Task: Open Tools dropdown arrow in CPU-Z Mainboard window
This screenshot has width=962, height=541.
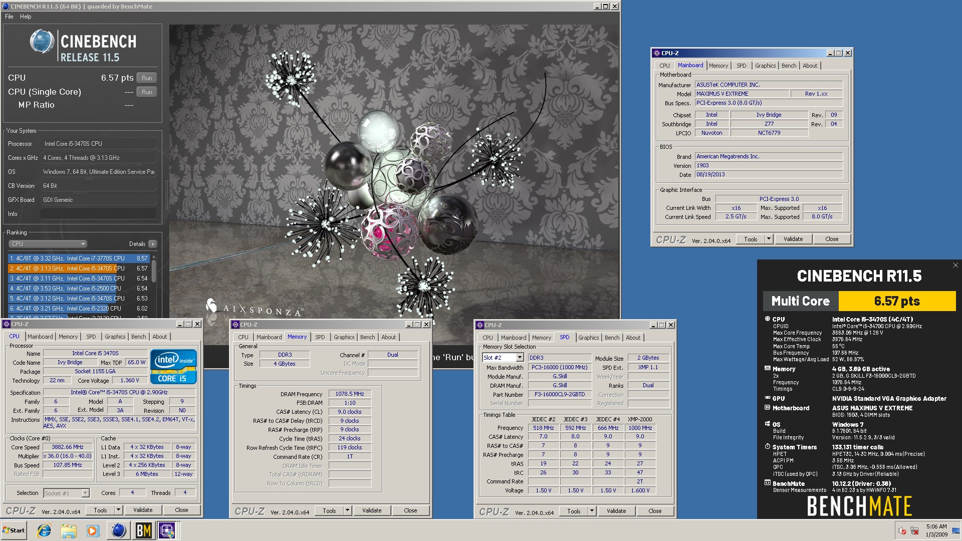Action: [769, 239]
